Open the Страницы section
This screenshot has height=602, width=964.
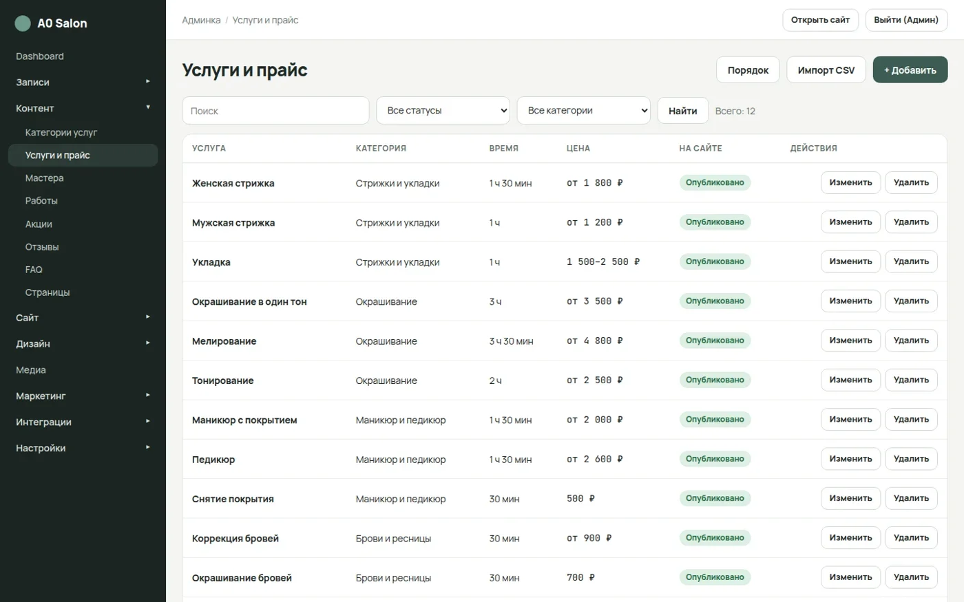click(83, 292)
